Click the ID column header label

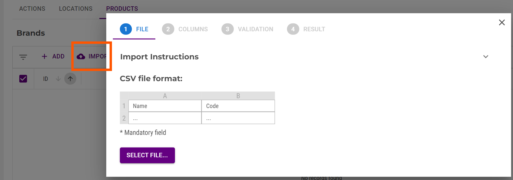46,79
